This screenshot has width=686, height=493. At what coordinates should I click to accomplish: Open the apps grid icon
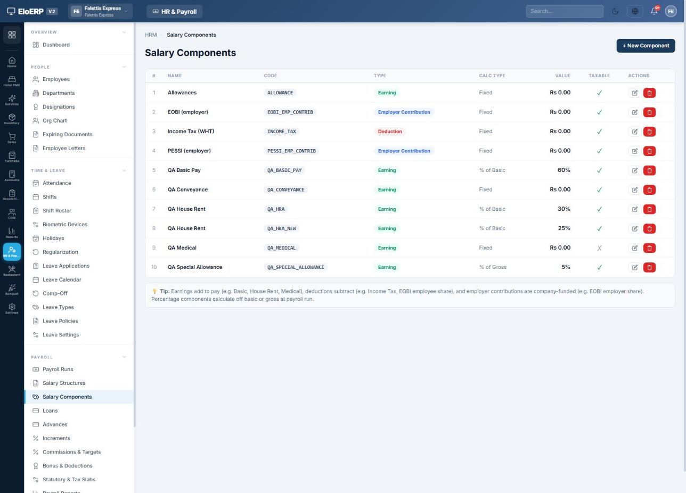[12, 35]
